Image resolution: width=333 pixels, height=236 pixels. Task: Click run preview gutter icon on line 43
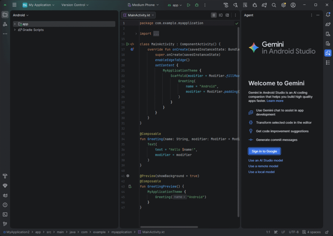[x=130, y=186]
